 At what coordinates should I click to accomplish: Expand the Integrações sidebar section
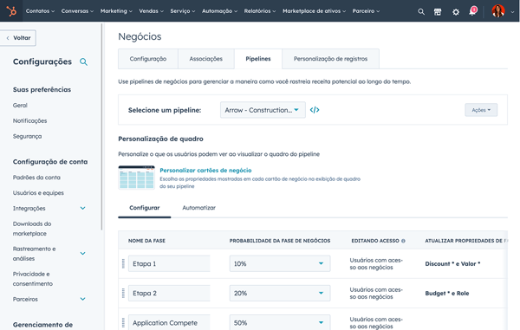[x=82, y=209]
